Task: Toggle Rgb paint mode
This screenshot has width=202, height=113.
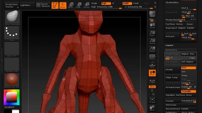Action: (106, 3)
